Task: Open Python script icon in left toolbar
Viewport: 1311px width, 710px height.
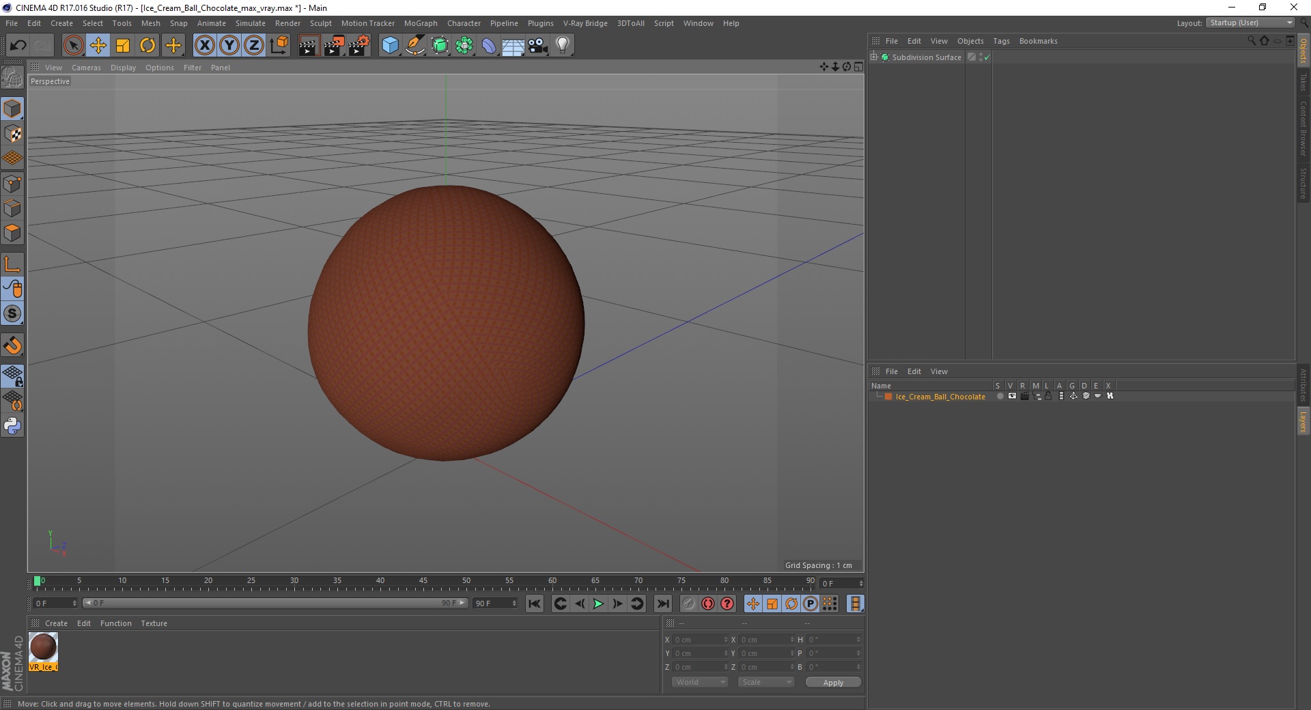Action: (12, 426)
